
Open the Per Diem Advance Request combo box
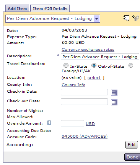53,18
